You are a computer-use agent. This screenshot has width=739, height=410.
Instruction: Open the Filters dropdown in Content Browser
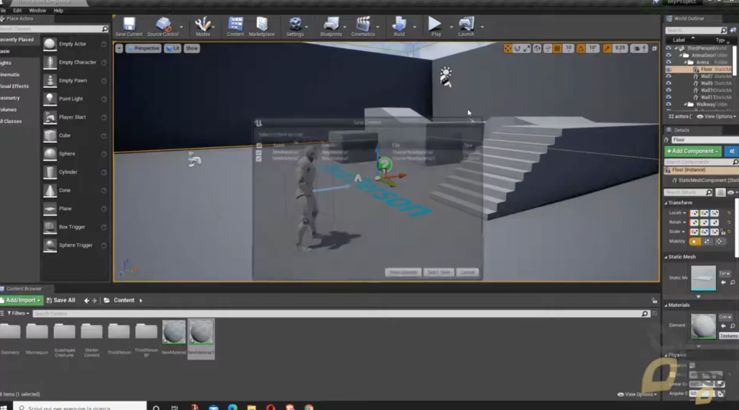(18, 313)
